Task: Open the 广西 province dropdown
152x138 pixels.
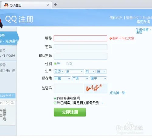Action: coord(80,79)
